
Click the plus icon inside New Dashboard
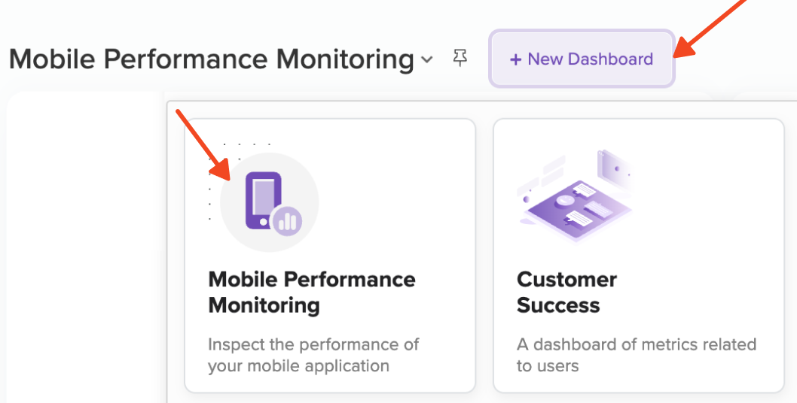pos(515,59)
